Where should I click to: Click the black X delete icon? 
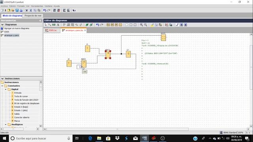click(x=27, y=11)
